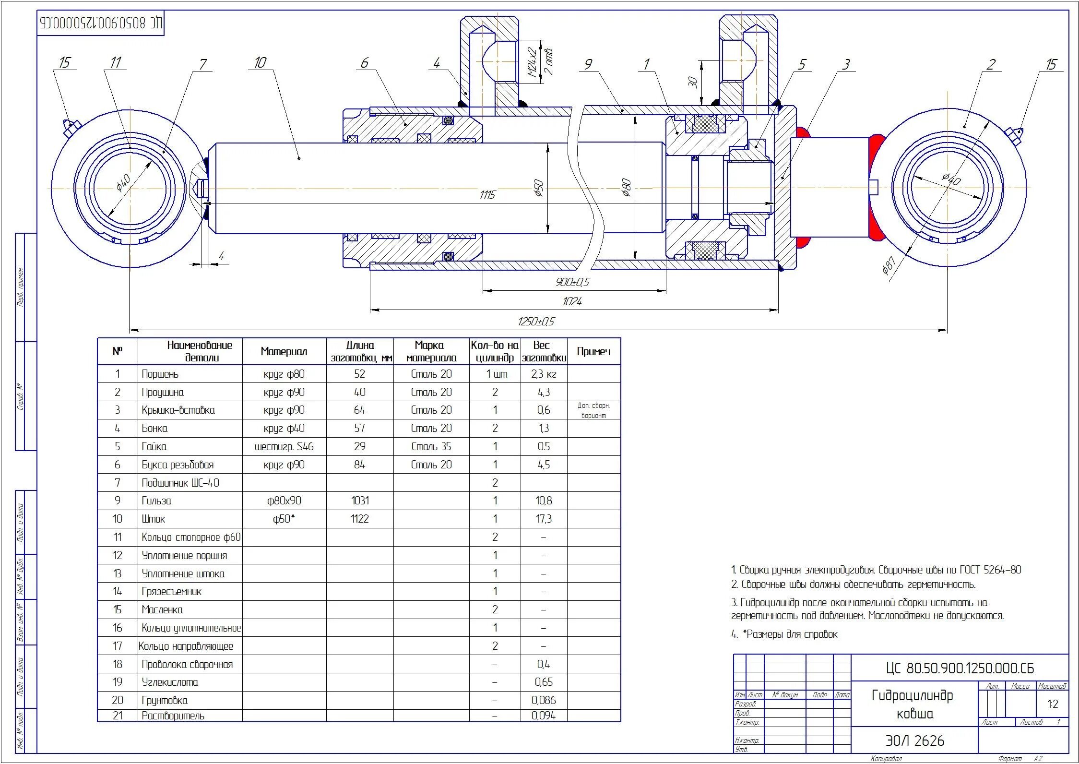Click the 'Вес заготовки' column header

544,351
